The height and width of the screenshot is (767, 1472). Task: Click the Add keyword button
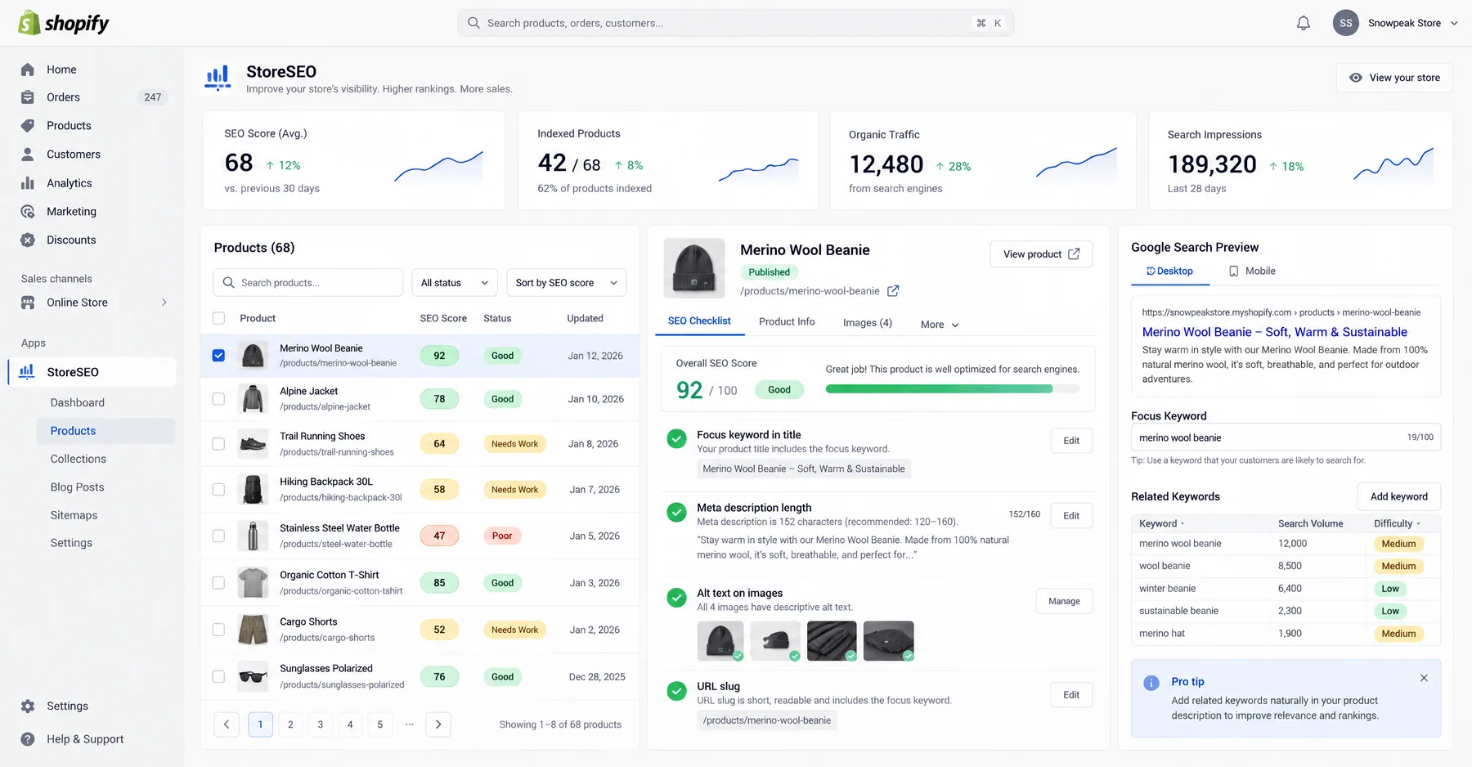tap(1399, 496)
